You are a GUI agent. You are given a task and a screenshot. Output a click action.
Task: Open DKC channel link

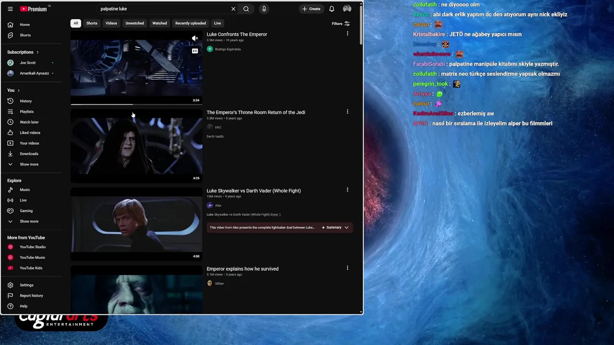[218, 127]
